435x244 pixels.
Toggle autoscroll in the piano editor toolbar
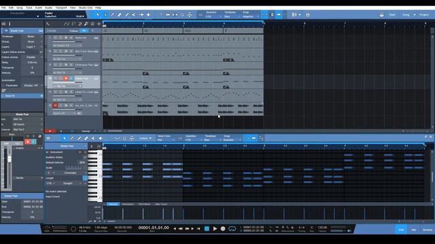click(x=254, y=138)
